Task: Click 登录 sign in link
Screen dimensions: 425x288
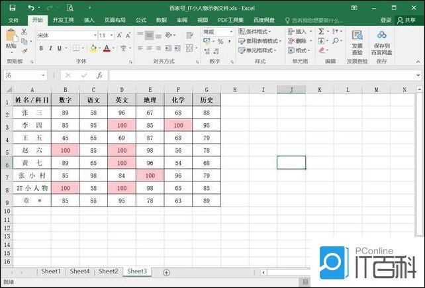Action: tap(386, 21)
